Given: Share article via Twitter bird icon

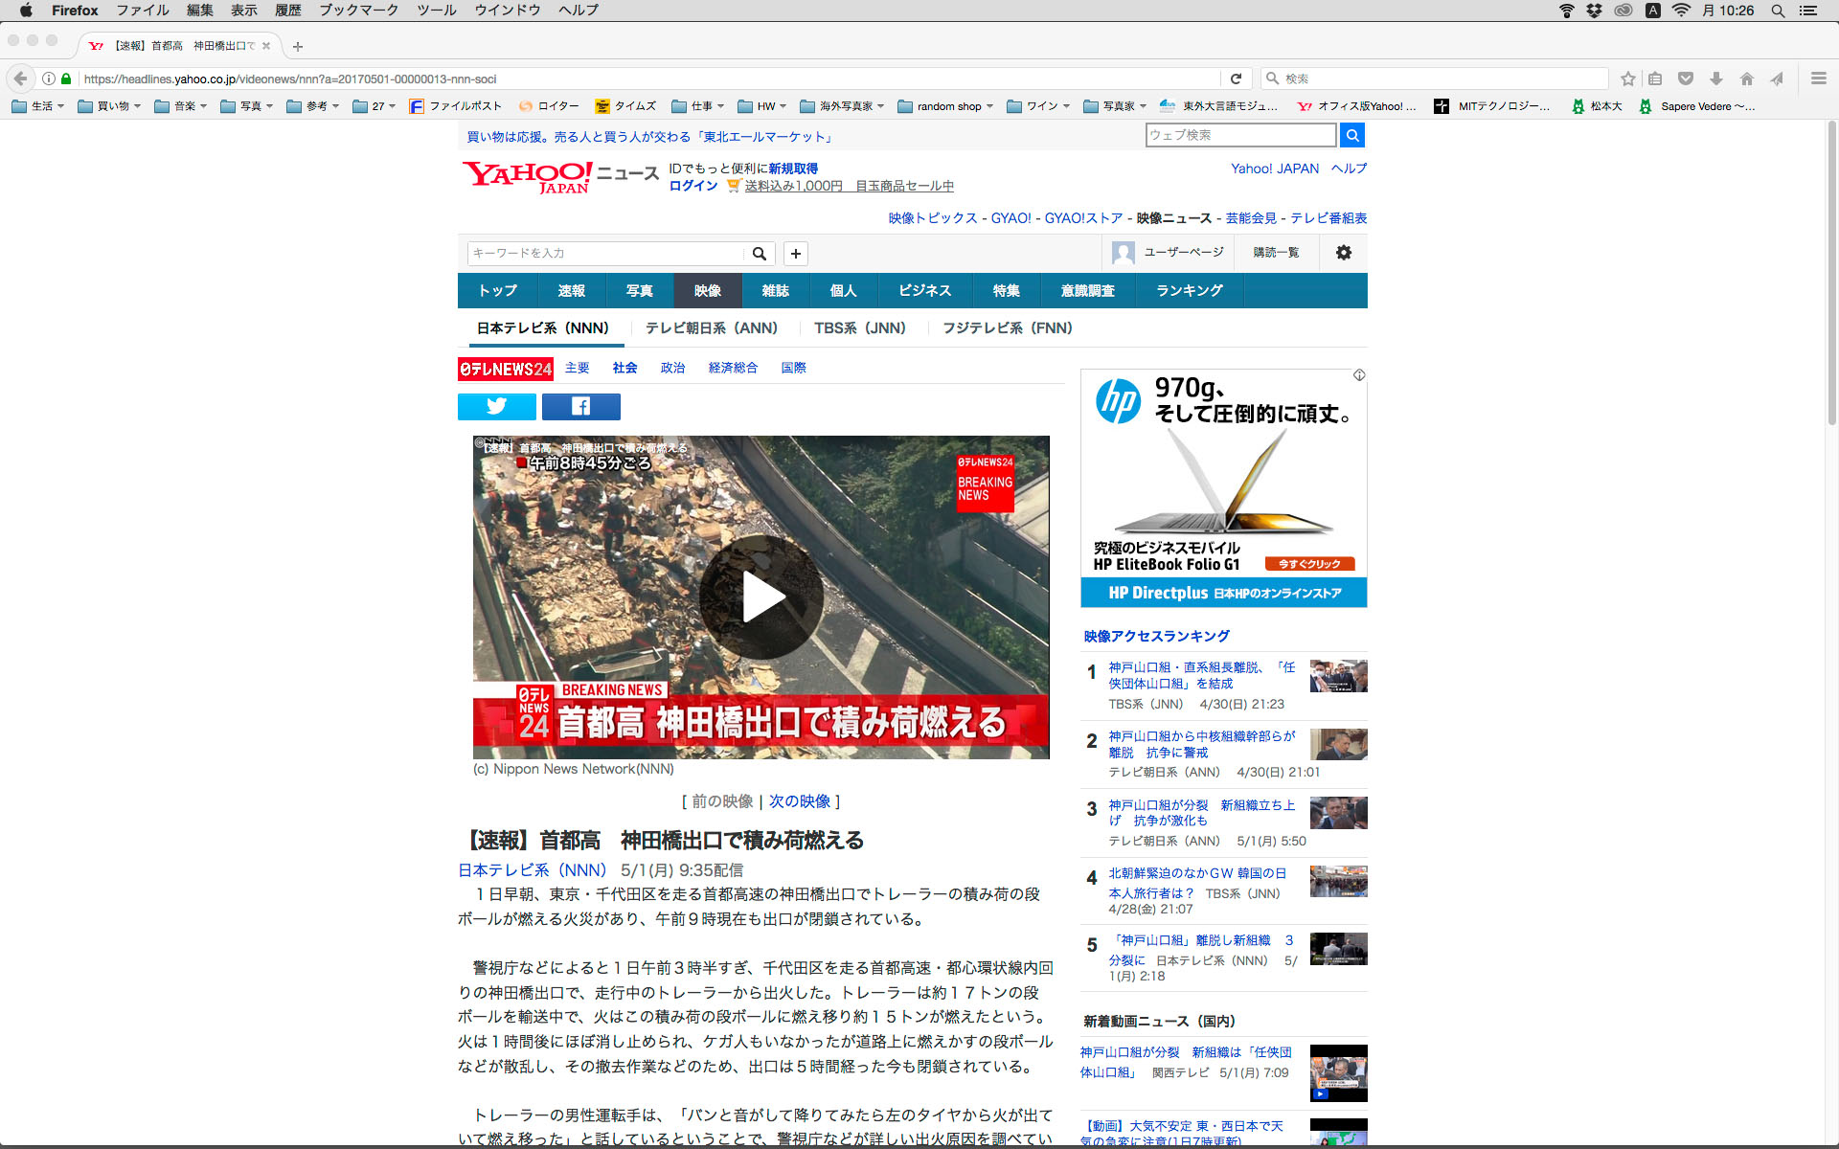Looking at the screenshot, I should point(496,407).
